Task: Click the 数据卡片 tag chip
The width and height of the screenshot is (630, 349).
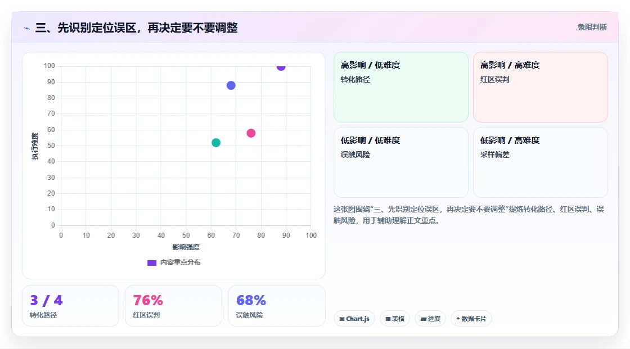Action: click(471, 319)
